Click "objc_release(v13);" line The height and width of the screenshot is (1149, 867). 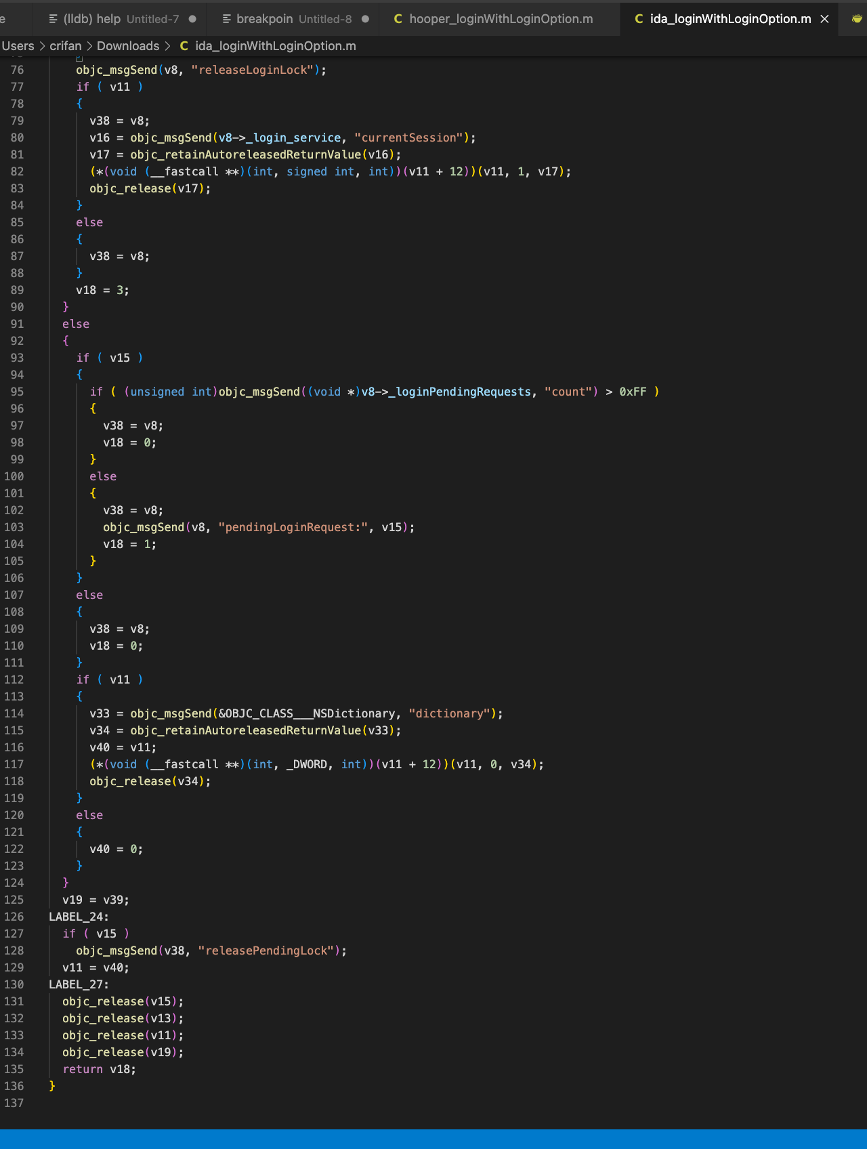tap(123, 1018)
